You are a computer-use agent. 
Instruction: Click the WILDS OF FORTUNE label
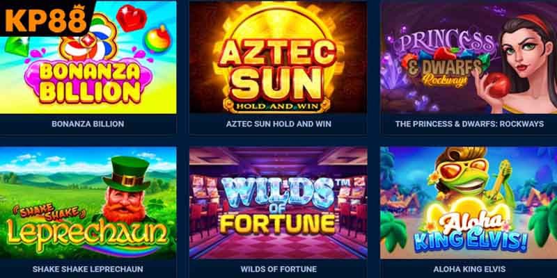[278, 269]
